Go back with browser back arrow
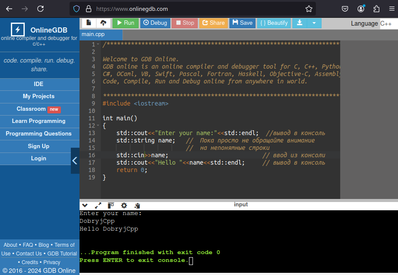The height and width of the screenshot is (275, 398). (x=9, y=9)
